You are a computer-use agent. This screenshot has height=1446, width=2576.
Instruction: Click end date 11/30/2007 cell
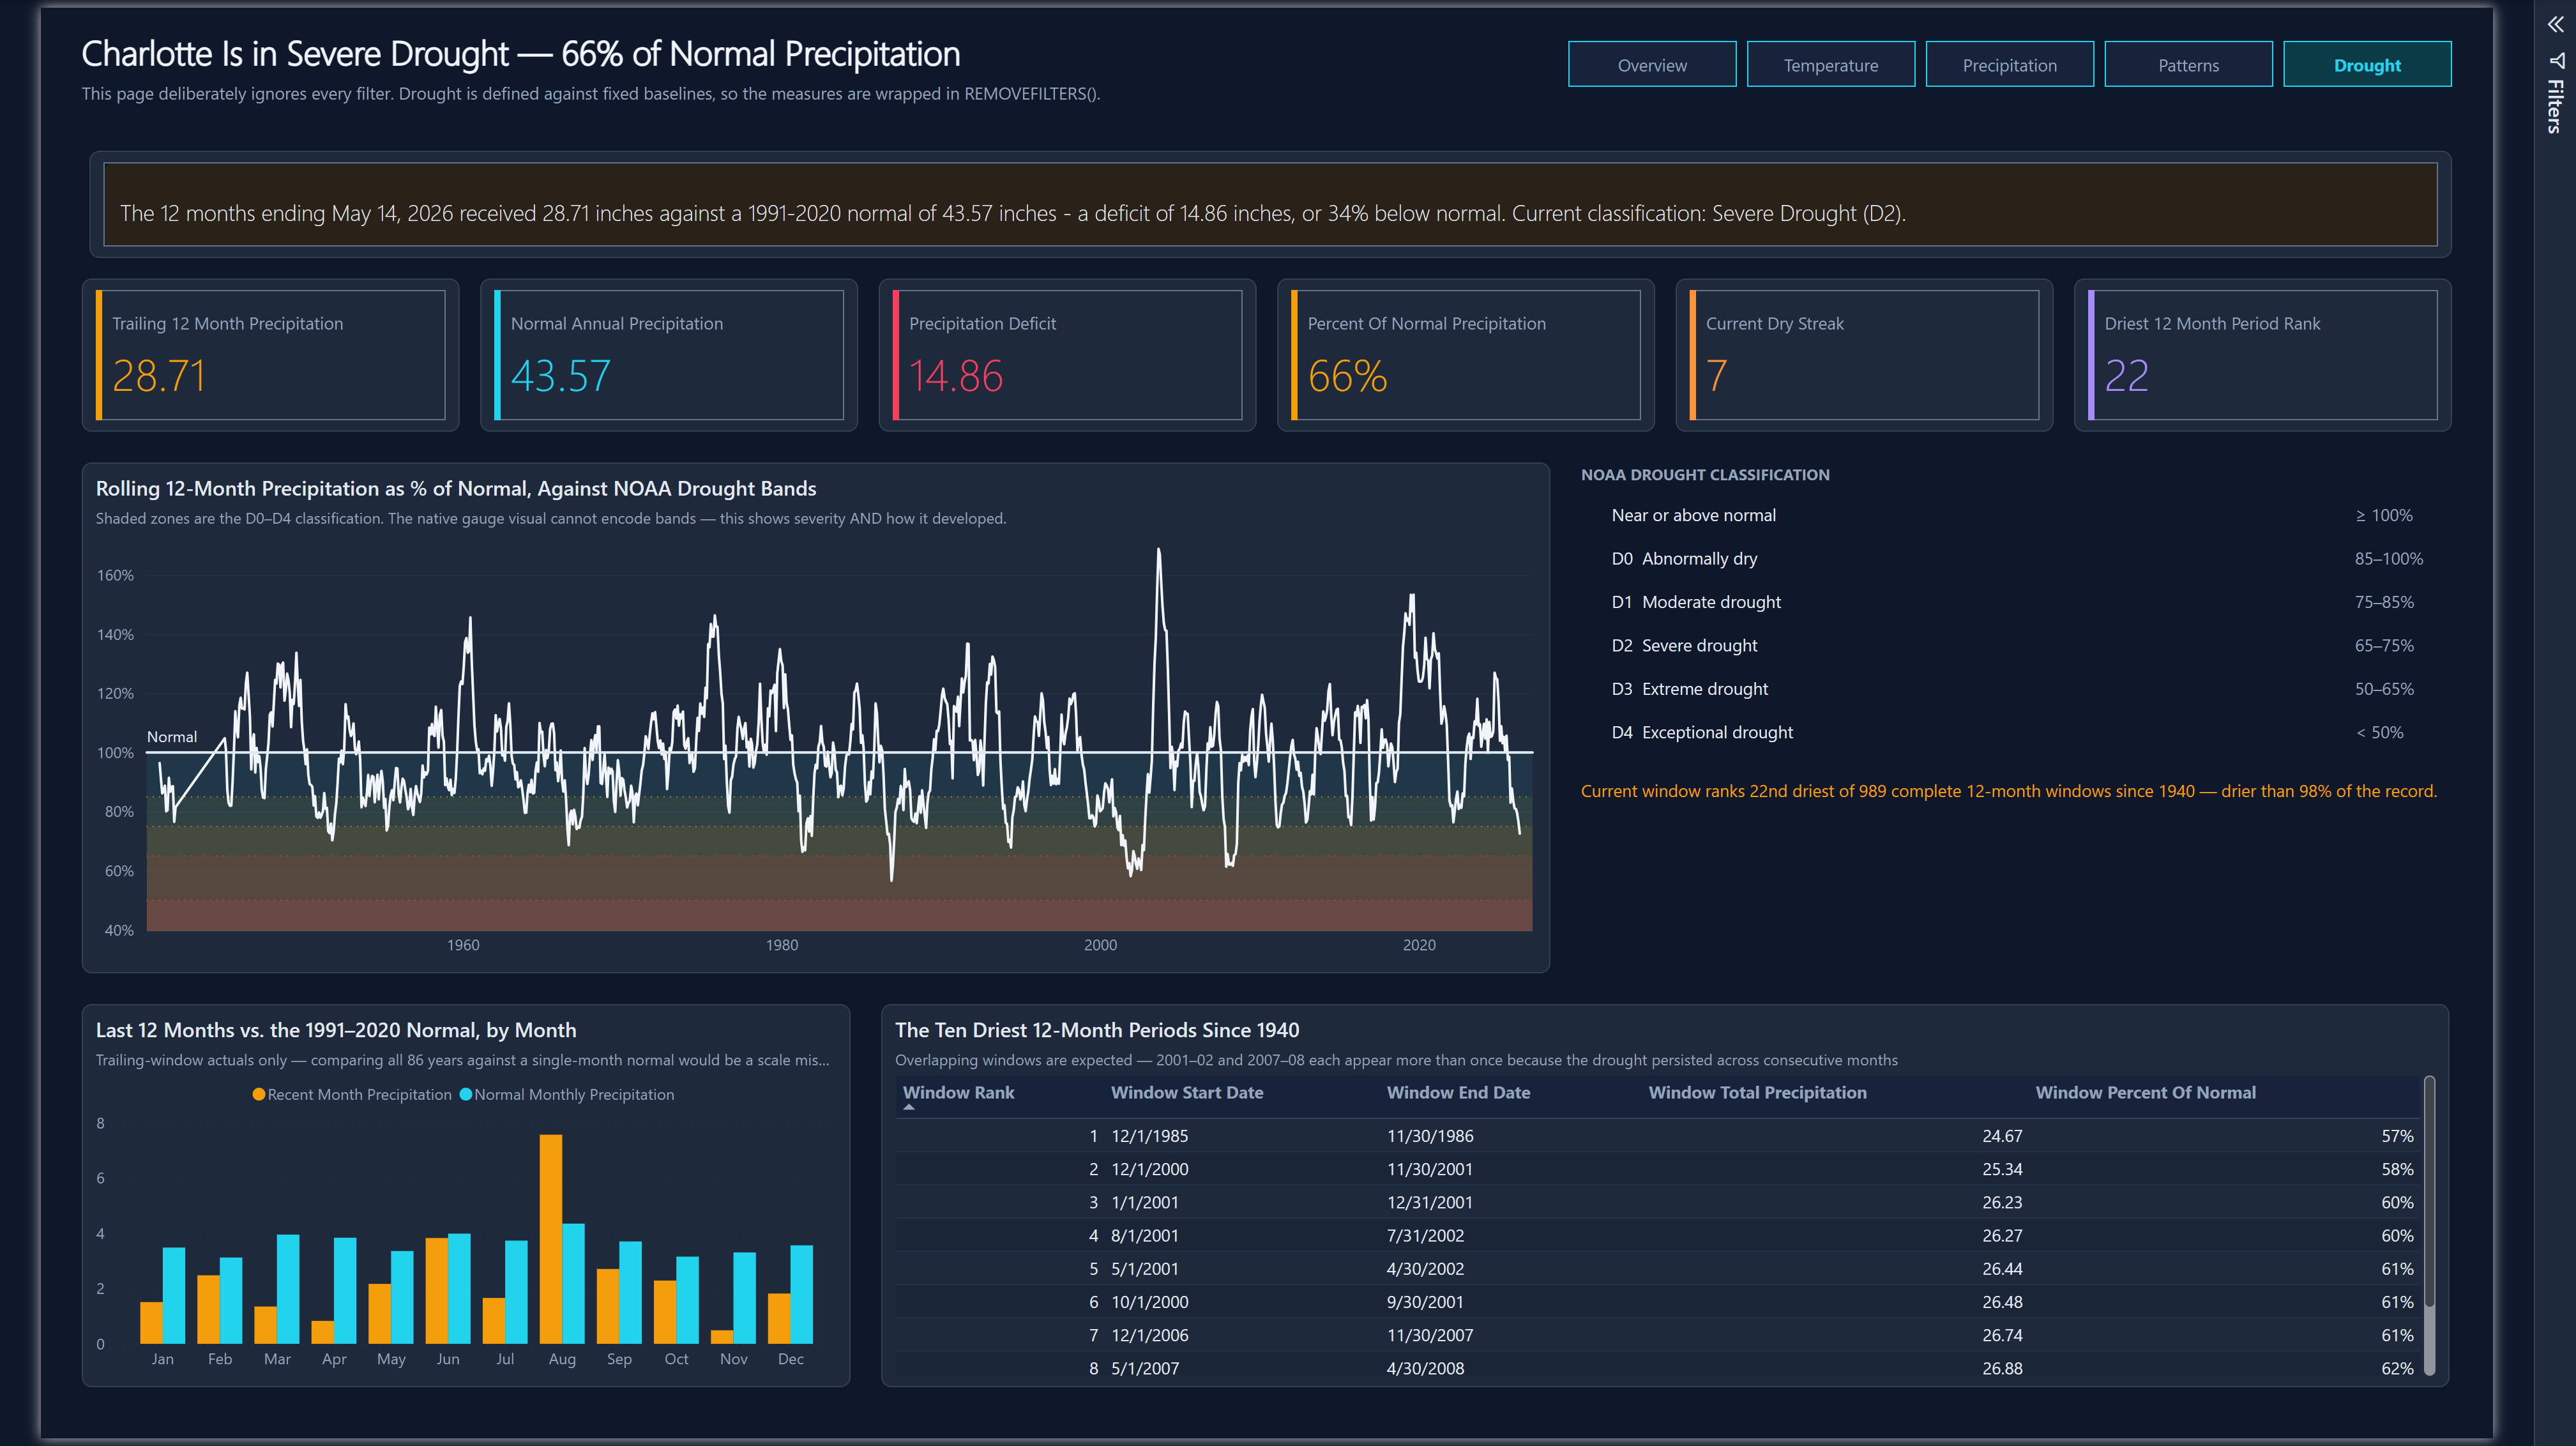(1429, 1335)
